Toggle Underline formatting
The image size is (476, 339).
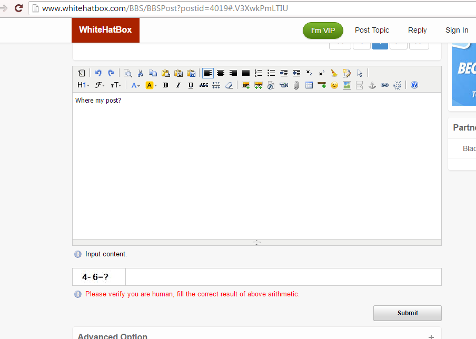[191, 85]
